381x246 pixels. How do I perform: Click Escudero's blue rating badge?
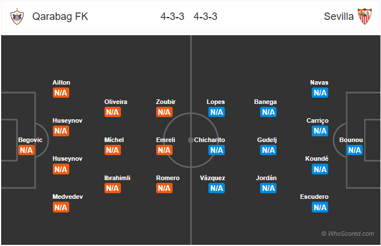[x=320, y=207]
